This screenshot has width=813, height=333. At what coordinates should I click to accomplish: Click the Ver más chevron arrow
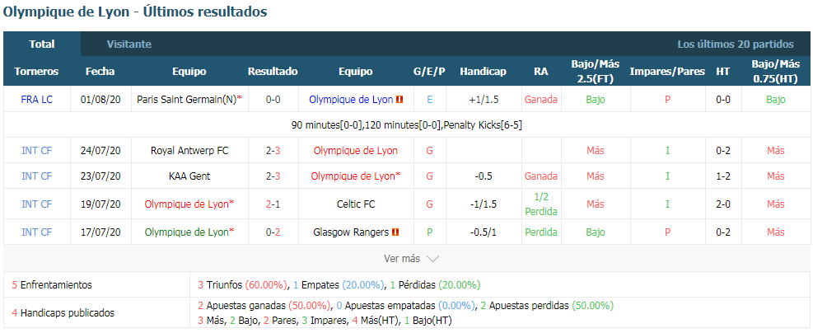[433, 258]
